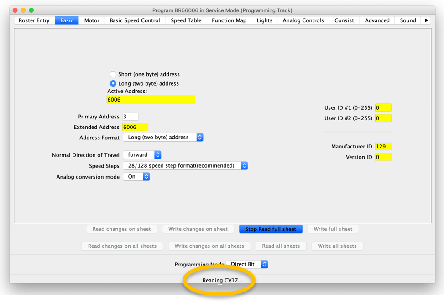Viewport: 444px width, 302px height.
Task: Edit the User ID #1 field
Action: pyautogui.click(x=383, y=108)
